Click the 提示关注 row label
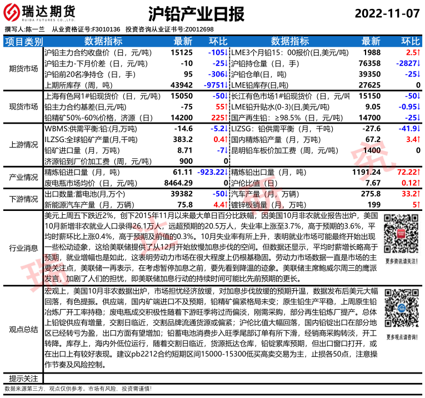The image size is (425, 398). pos(23,379)
